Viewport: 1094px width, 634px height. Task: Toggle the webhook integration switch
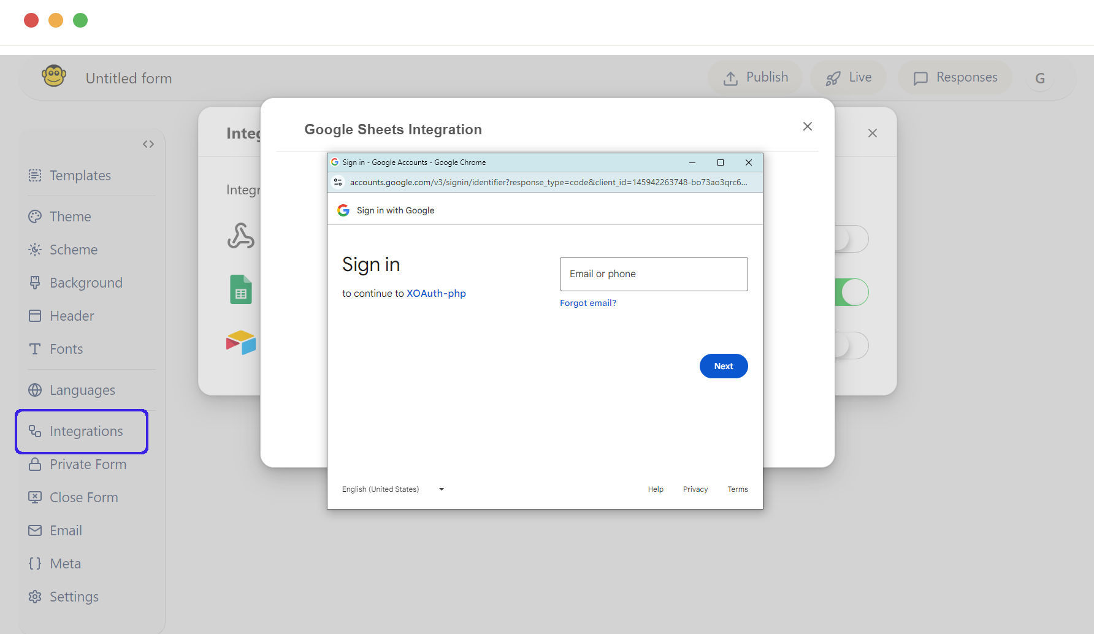click(851, 239)
